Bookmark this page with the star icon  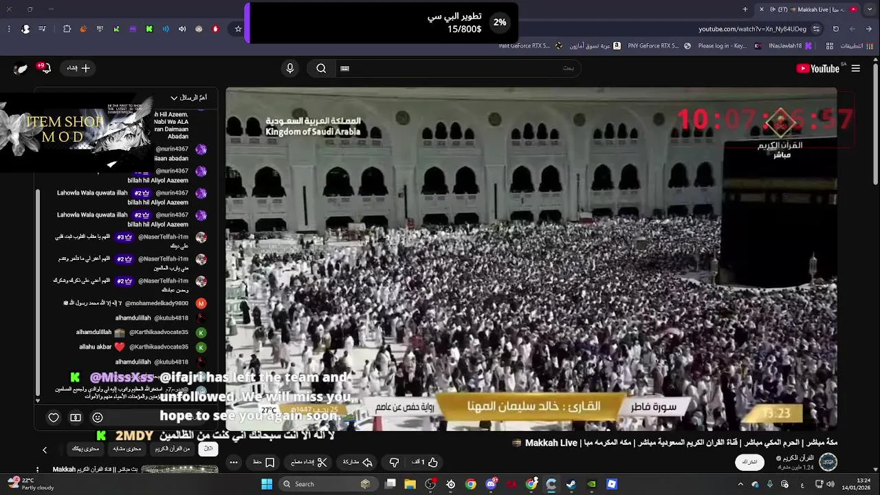pyautogui.click(x=238, y=29)
